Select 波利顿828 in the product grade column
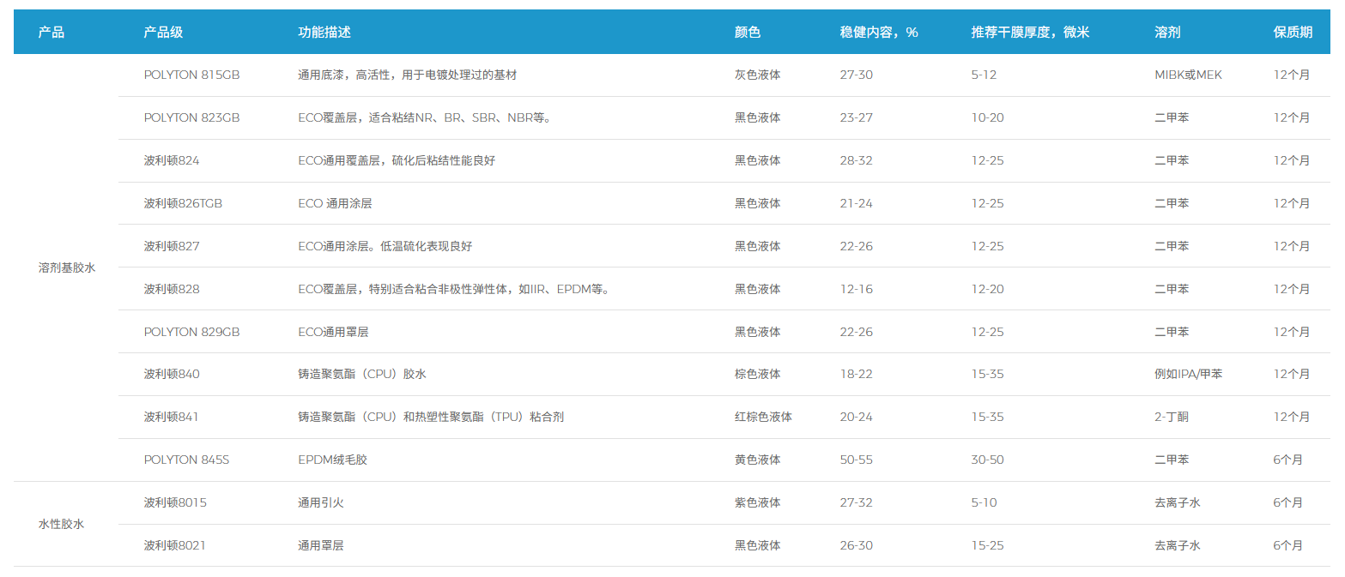Viewport: 1345px width, 577px height. (172, 290)
